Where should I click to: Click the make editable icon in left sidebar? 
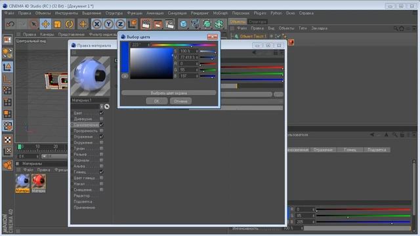pos(7,53)
